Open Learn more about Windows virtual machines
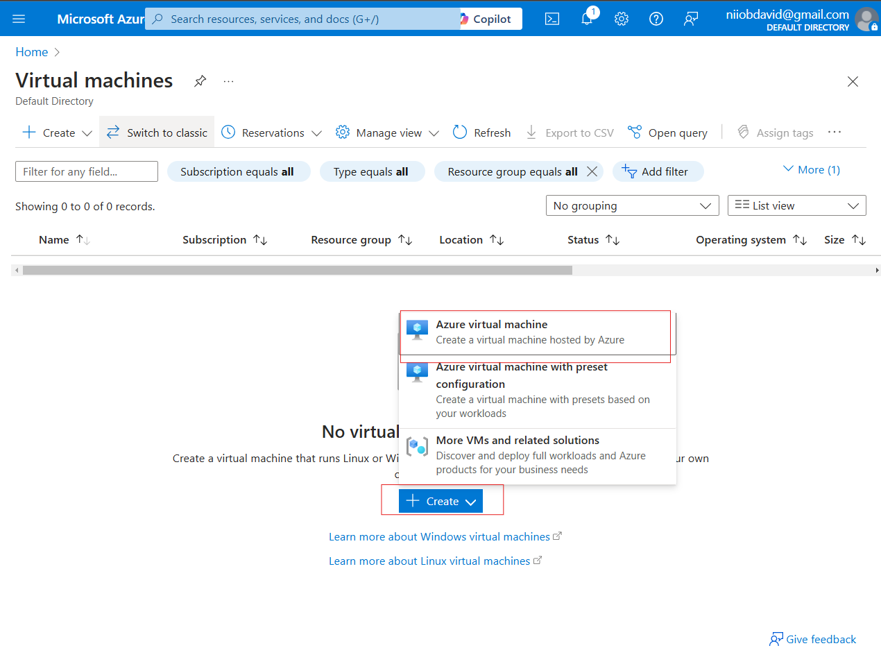This screenshot has width=881, height=664. [445, 536]
